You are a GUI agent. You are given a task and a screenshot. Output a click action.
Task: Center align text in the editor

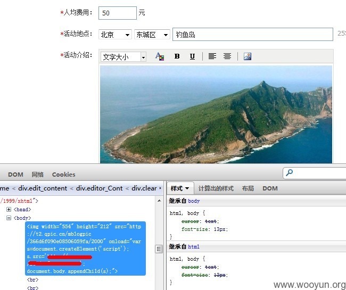click(227, 56)
